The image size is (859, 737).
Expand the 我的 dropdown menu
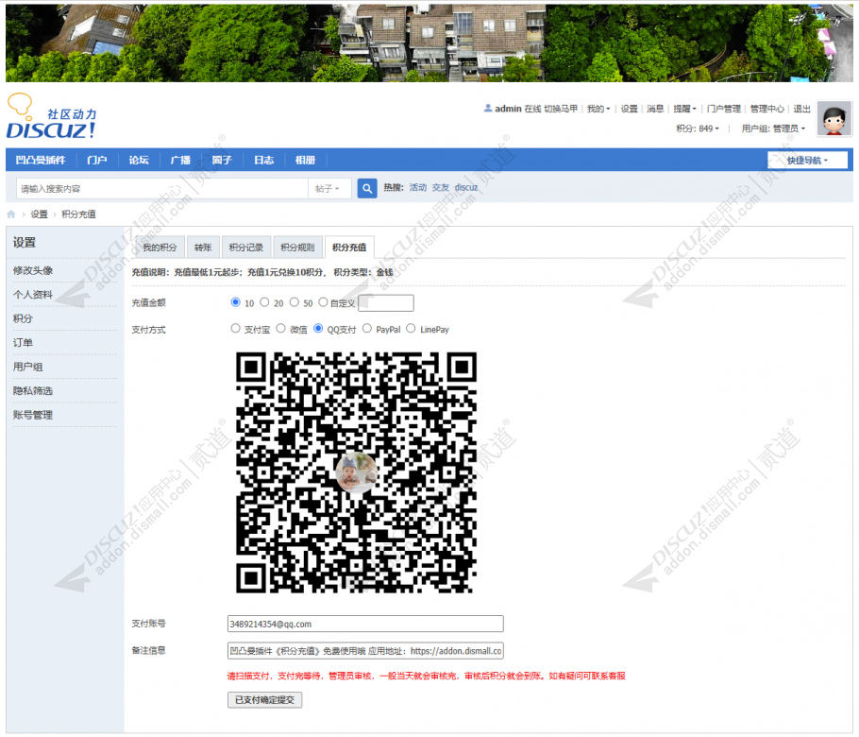pos(598,109)
